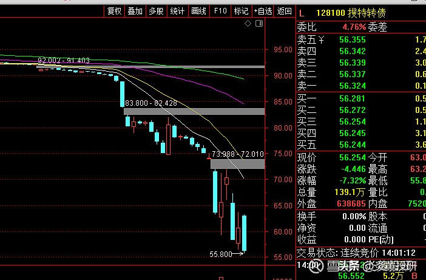
Task: Click 现价 value 56.254
Action: [353, 157]
